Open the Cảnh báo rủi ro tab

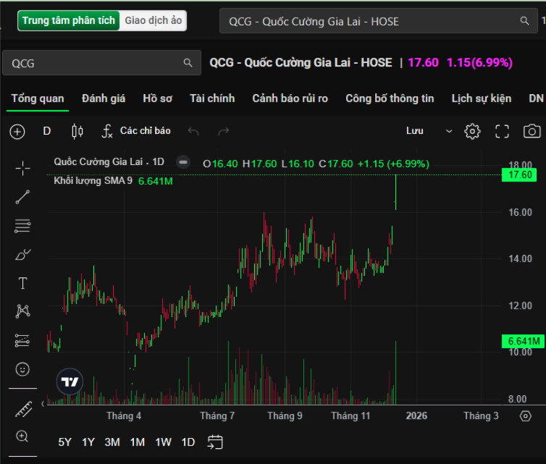coord(290,98)
